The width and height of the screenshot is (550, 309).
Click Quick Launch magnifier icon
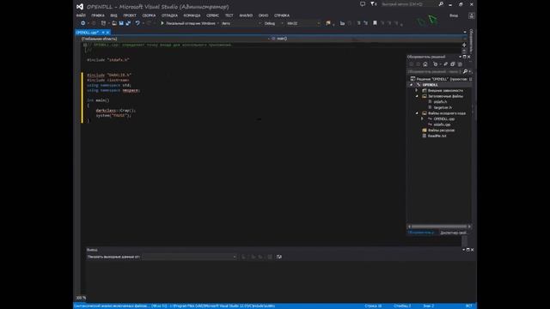[441, 4]
